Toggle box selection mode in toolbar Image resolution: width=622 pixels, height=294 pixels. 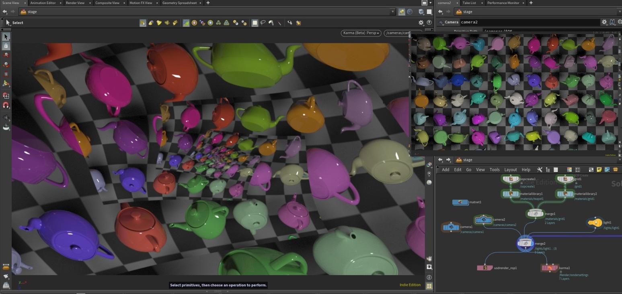[x=255, y=23]
